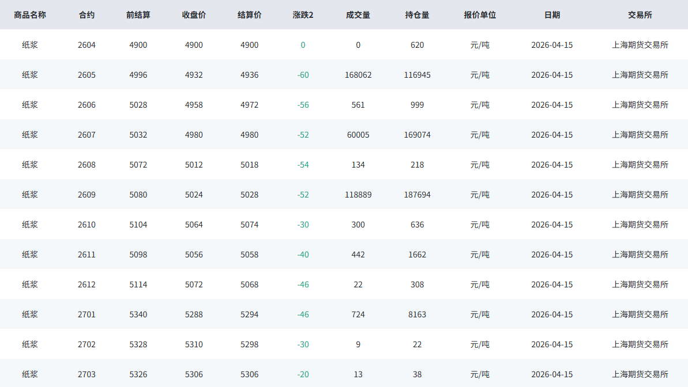
Task: Click the 涨跌2 column header
Action: coord(303,15)
